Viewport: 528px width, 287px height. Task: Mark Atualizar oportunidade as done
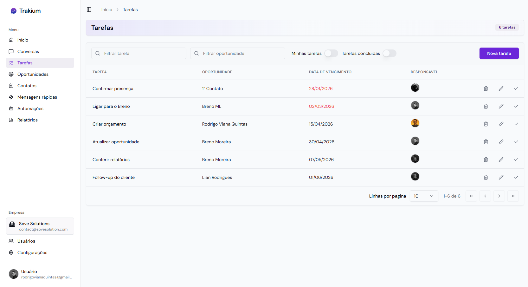click(x=516, y=142)
